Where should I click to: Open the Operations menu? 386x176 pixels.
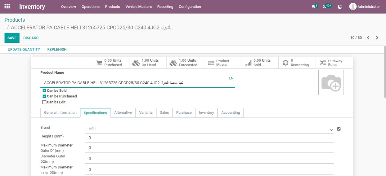(x=90, y=7)
